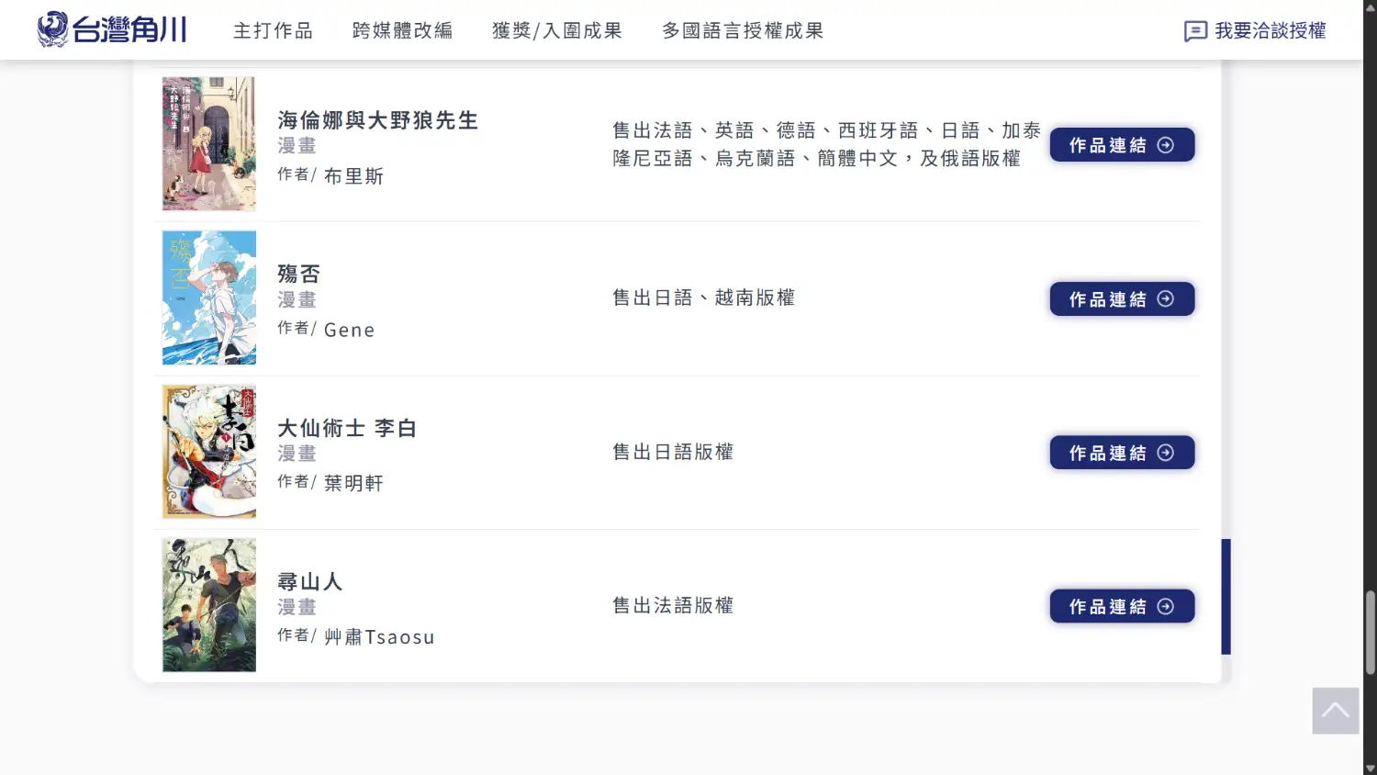Click the 台灣角川 logo icon
Image resolution: width=1377 pixels, height=775 pixels.
52,29
